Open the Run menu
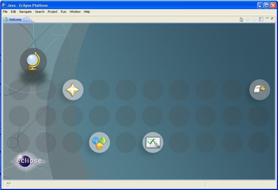278x190 pixels. [64, 12]
